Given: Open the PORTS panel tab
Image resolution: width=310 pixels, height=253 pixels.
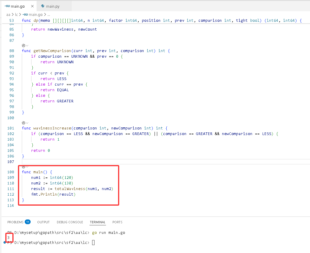Looking at the screenshot, I should pyautogui.click(x=117, y=222).
